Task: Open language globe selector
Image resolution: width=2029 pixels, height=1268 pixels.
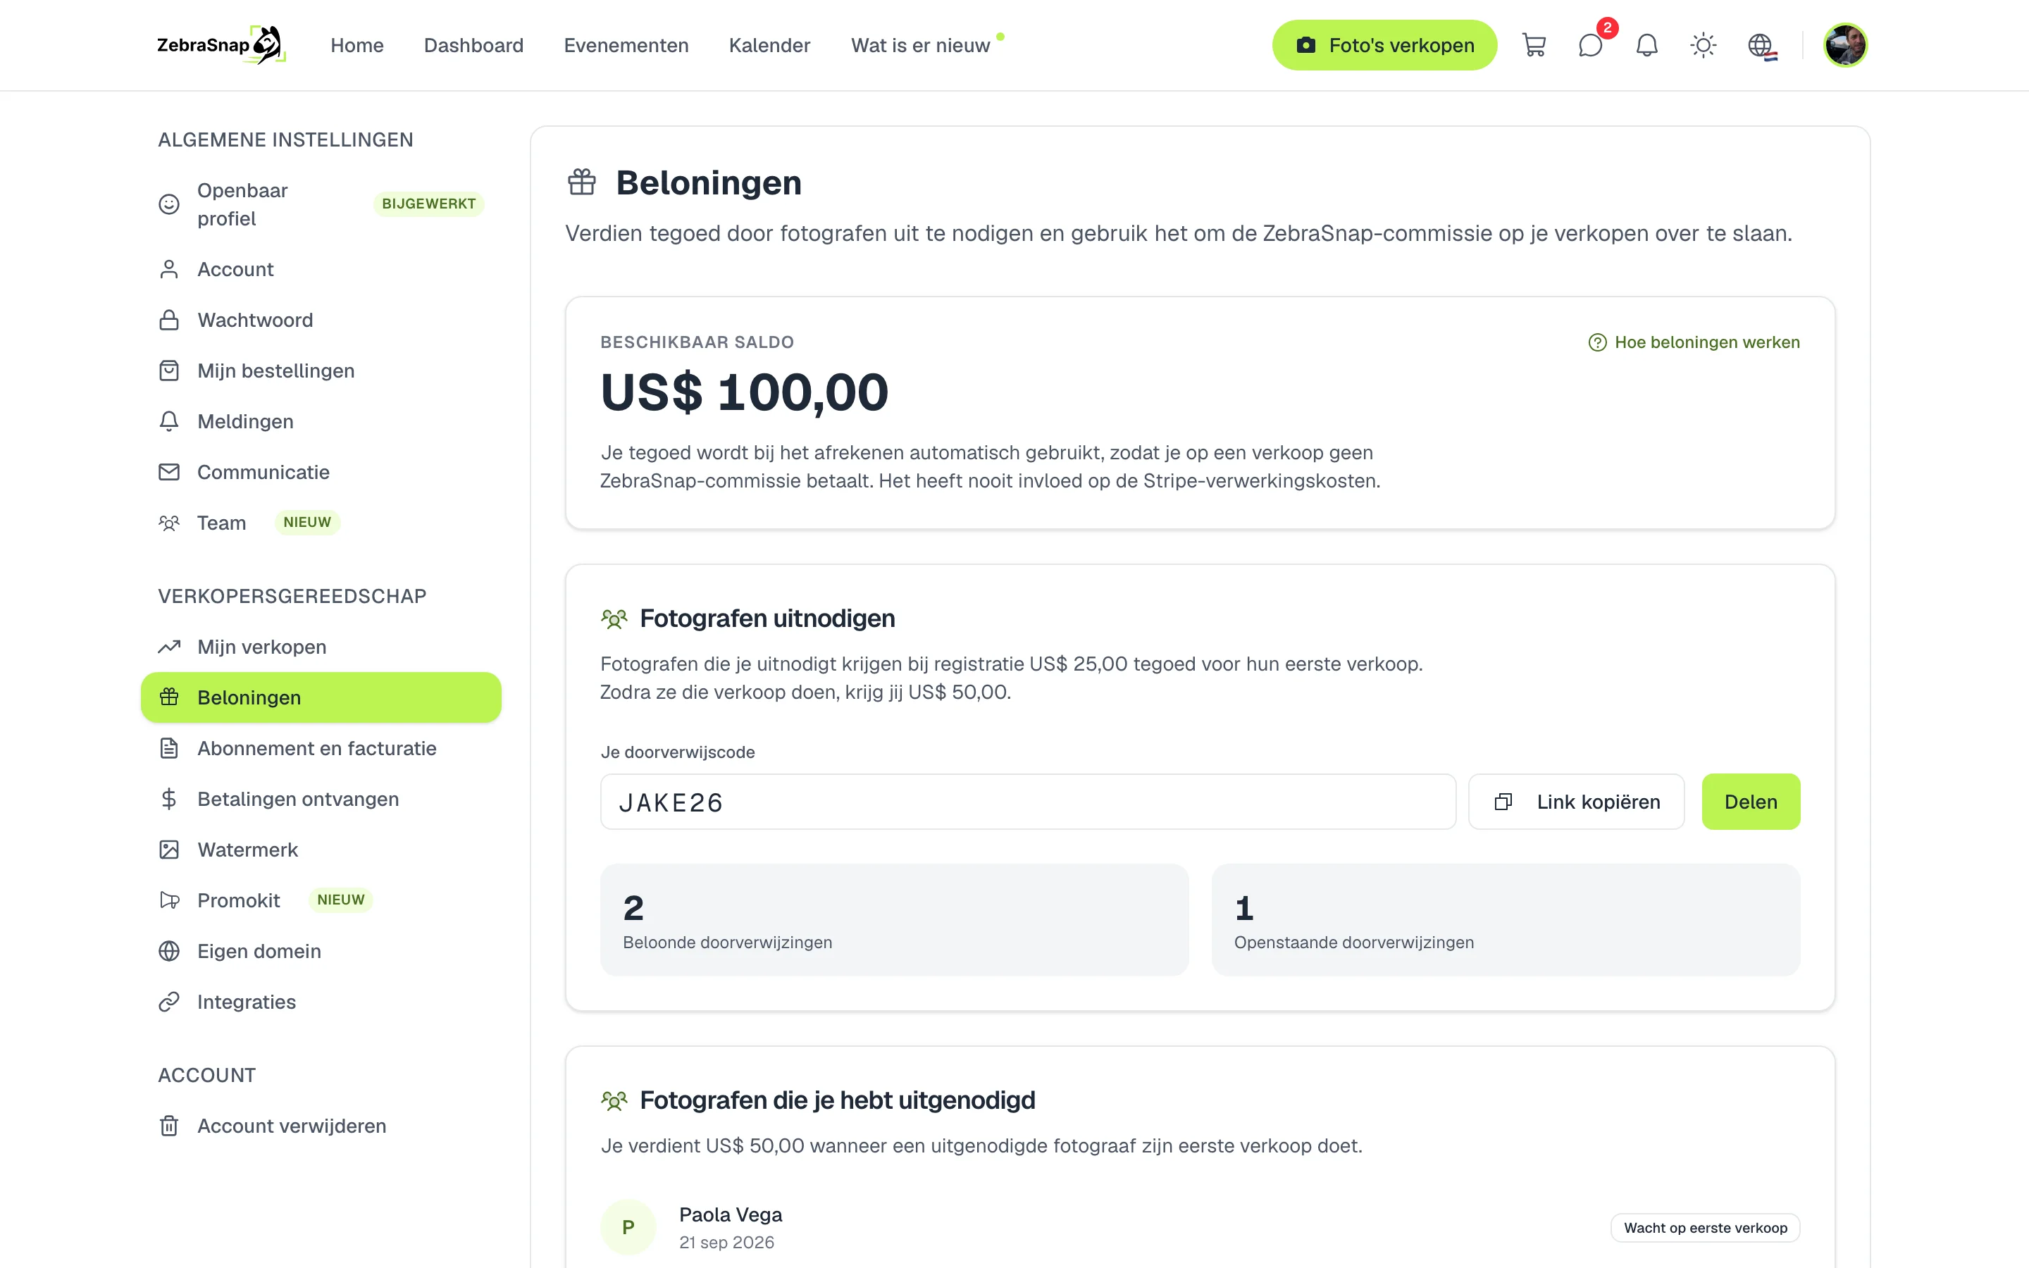Action: pyautogui.click(x=1761, y=45)
